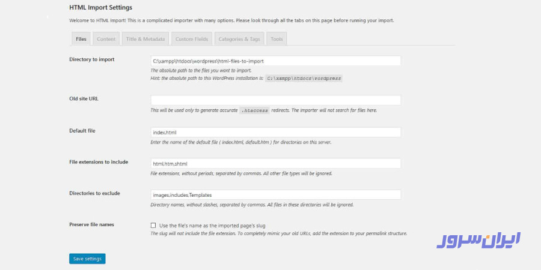This screenshot has width=541, height=270.
Task: Enable the Preserve file names checkbox
Action: pos(153,226)
